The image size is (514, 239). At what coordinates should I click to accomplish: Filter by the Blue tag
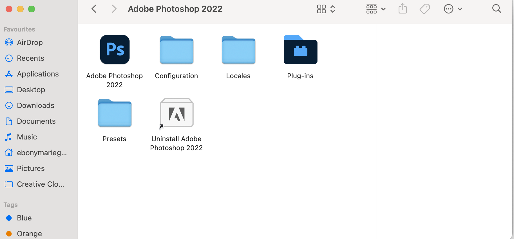pos(39,218)
